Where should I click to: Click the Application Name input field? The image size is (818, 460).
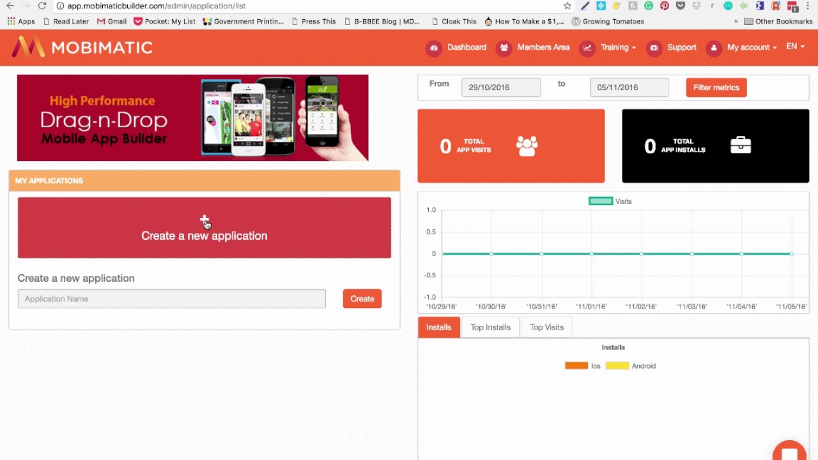point(172,298)
